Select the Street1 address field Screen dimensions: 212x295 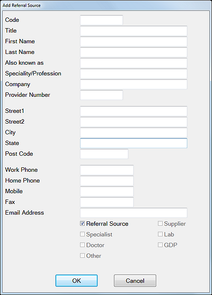pyautogui.click(x=133, y=111)
